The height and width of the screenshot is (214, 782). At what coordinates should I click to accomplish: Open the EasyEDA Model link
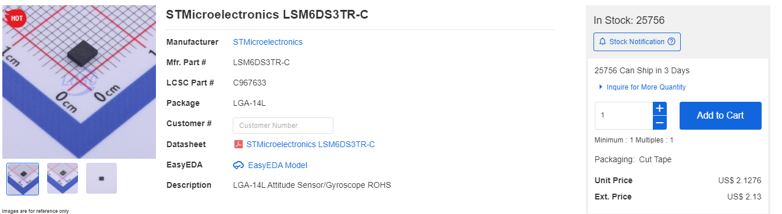click(x=278, y=165)
